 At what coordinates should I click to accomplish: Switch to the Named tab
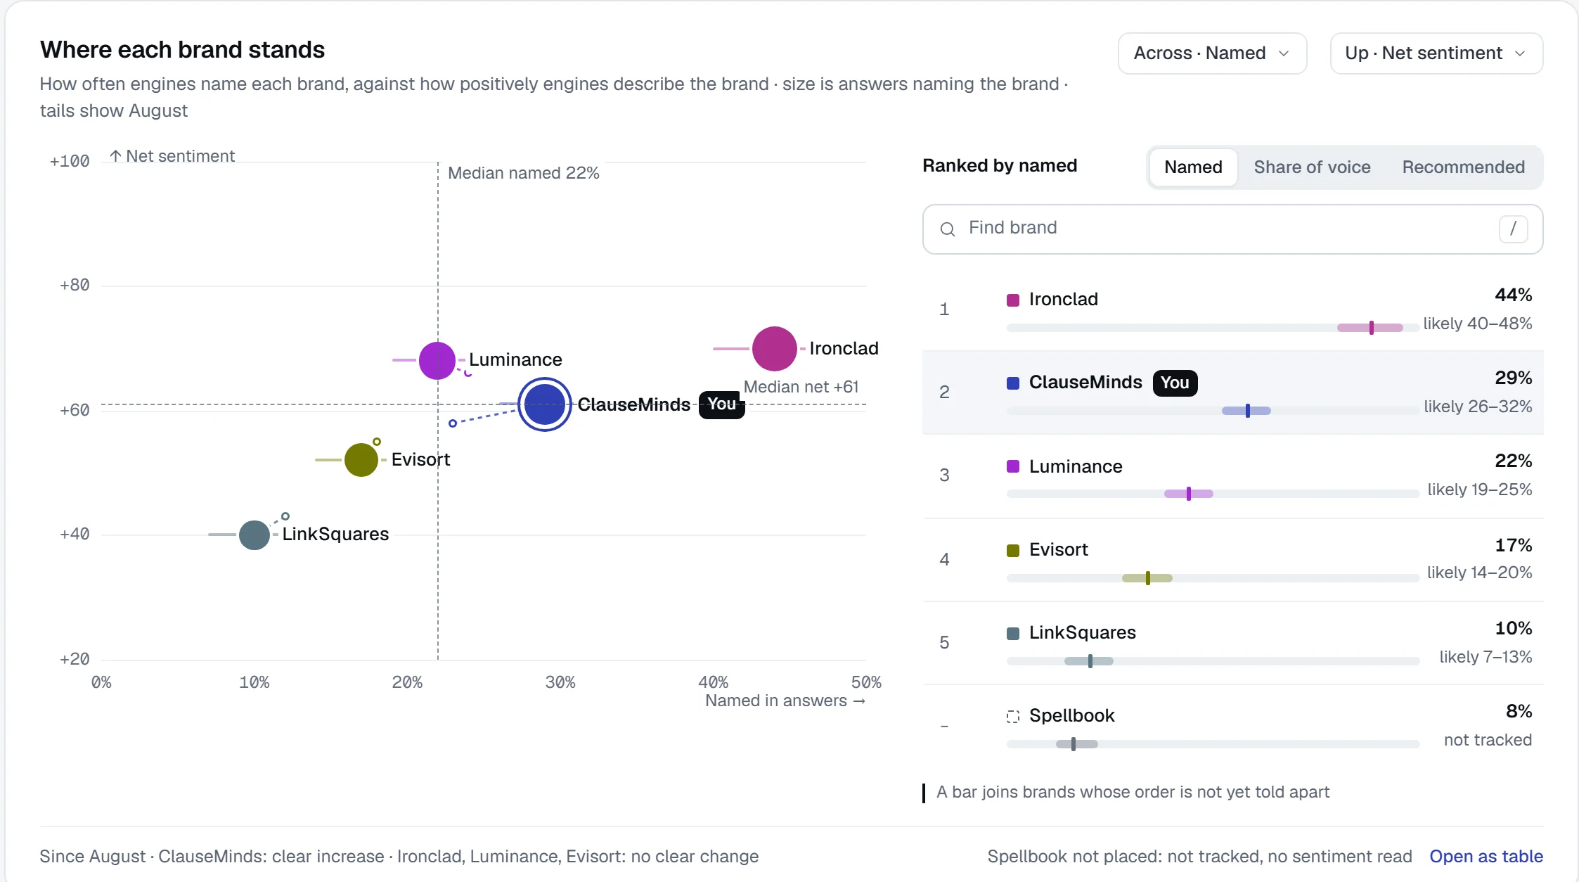pos(1193,167)
